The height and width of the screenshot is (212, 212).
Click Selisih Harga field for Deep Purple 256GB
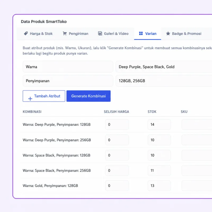[x=117, y=140]
